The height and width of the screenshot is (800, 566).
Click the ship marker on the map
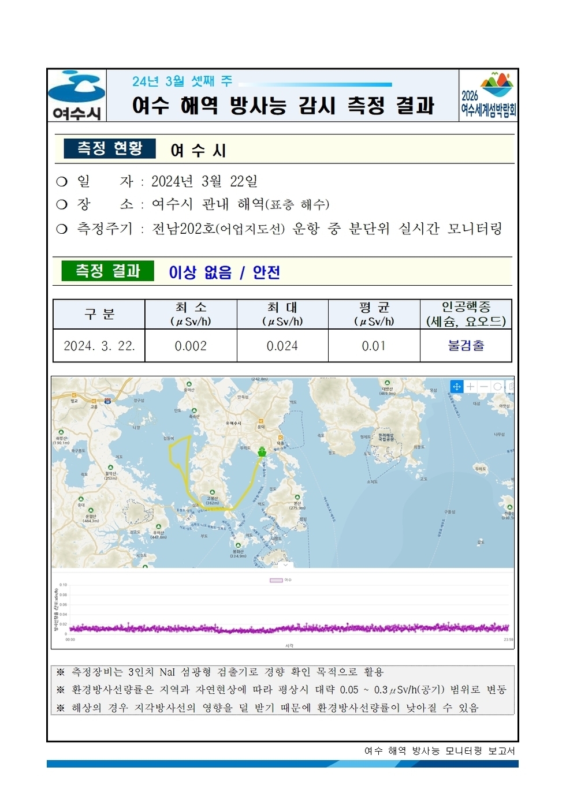pyautogui.click(x=260, y=453)
